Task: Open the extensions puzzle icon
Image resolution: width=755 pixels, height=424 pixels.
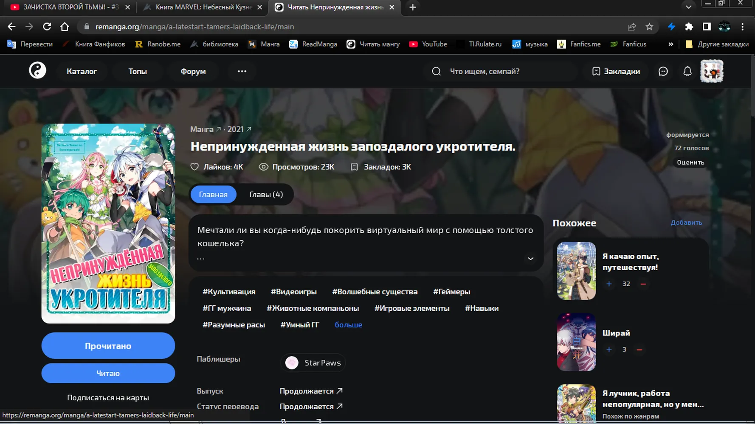Action: [689, 26]
